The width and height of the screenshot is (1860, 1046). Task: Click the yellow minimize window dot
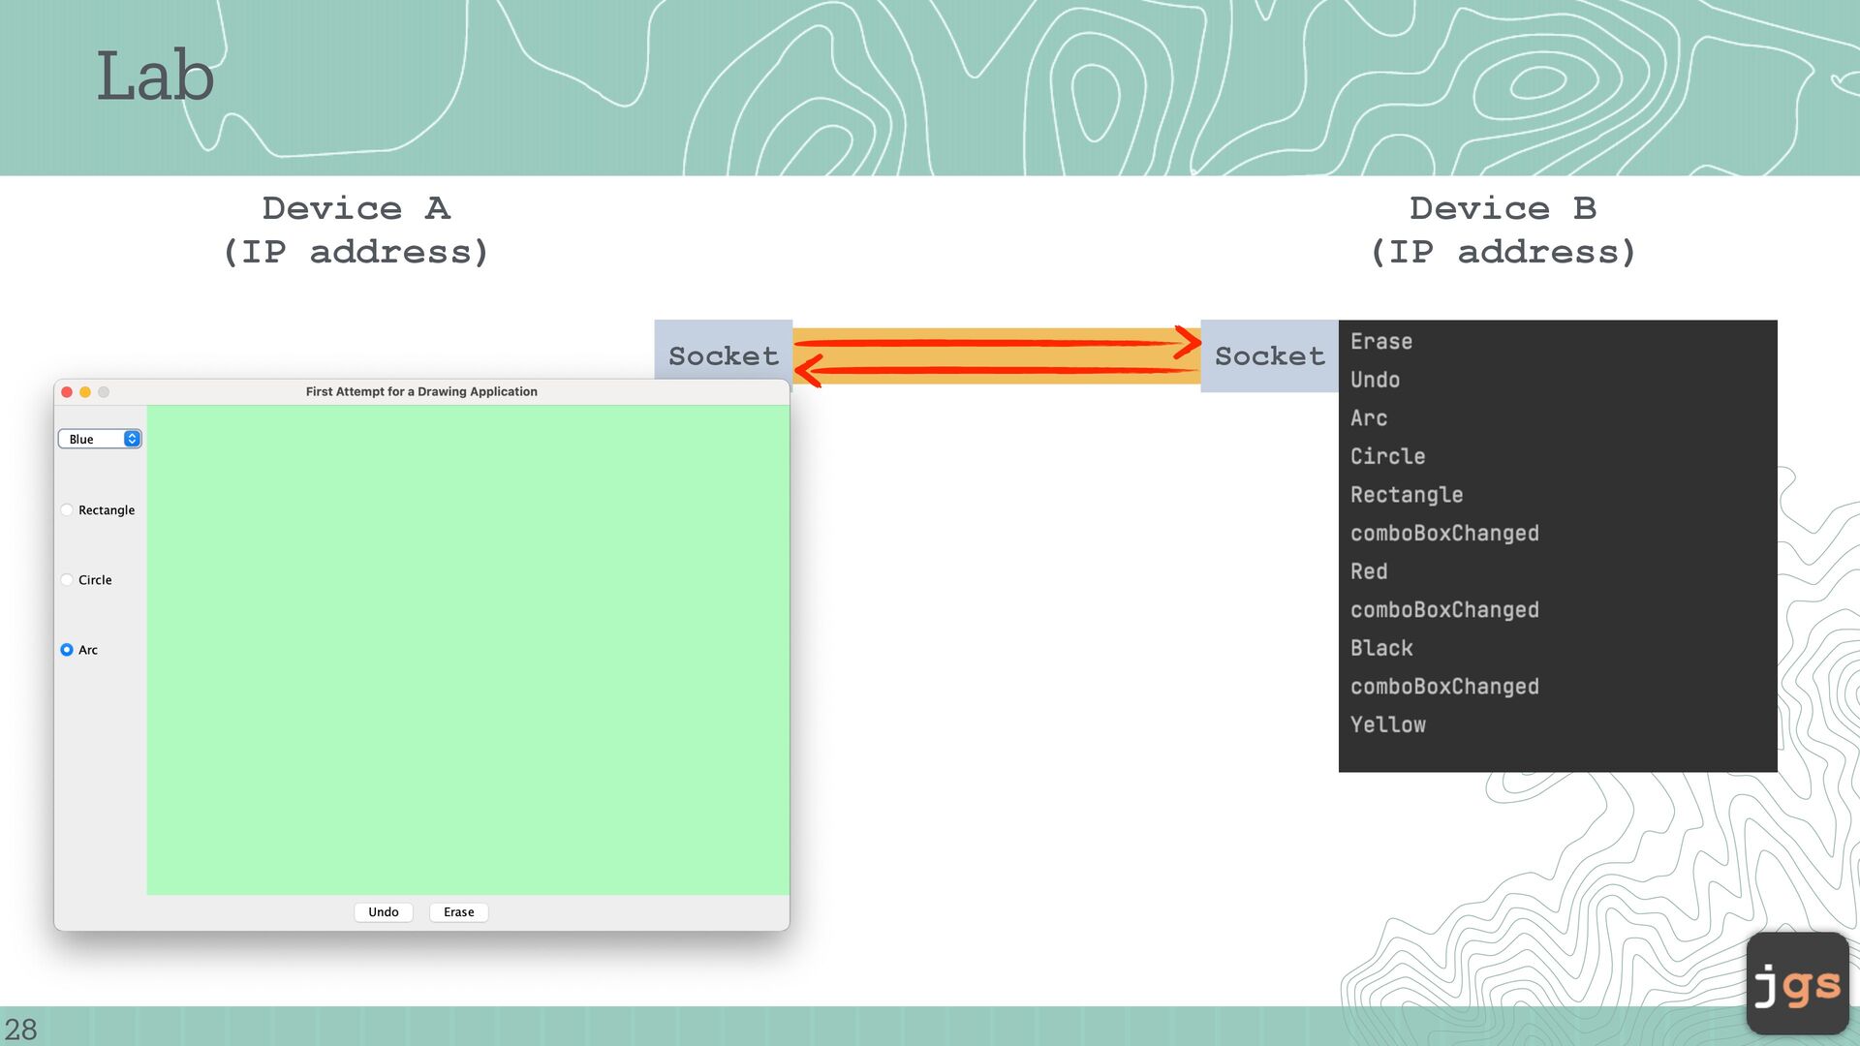(85, 392)
